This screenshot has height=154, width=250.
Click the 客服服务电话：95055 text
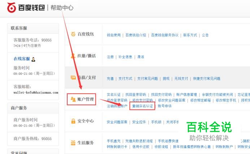tap(33, 40)
